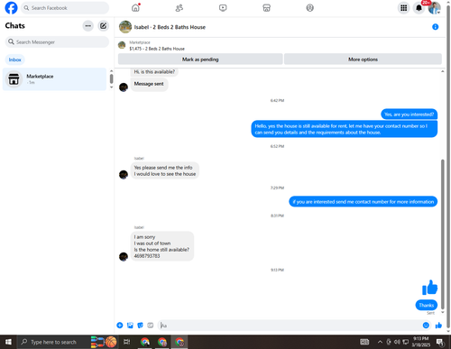Open the Watch video icon
The width and height of the screenshot is (451, 349).
tap(223, 8)
